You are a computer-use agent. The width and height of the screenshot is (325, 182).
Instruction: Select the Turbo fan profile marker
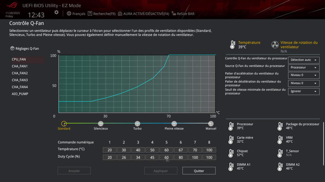[137, 124]
